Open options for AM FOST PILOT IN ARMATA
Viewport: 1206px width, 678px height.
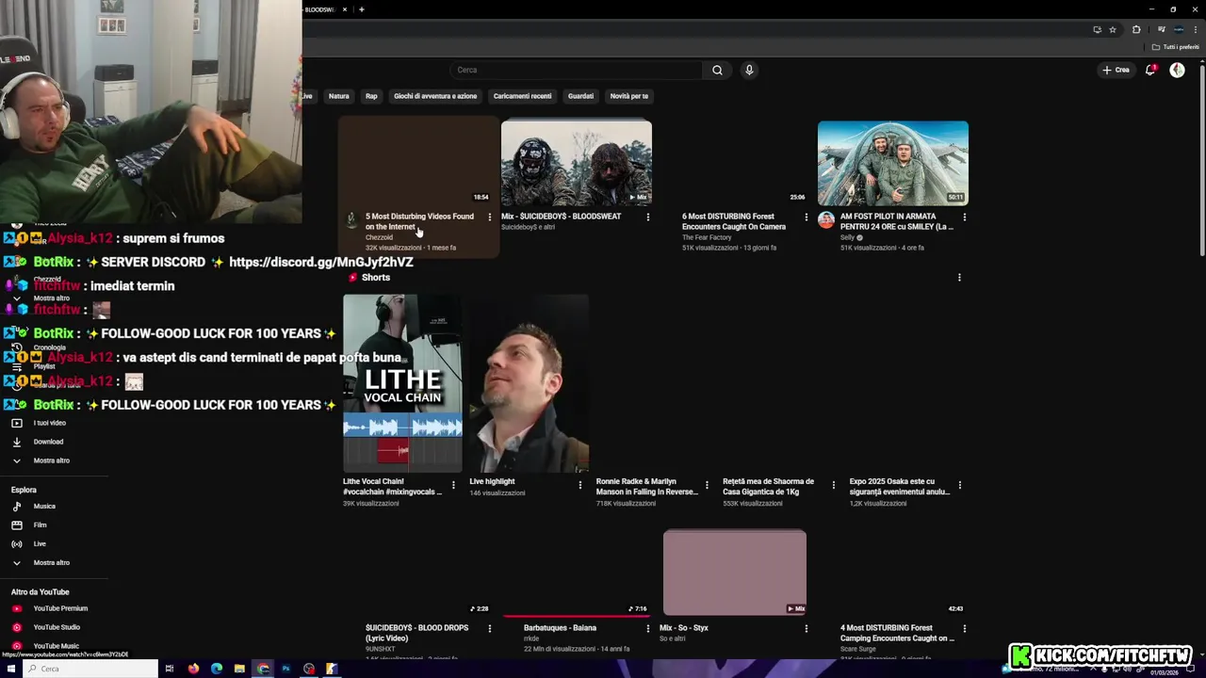[964, 217]
